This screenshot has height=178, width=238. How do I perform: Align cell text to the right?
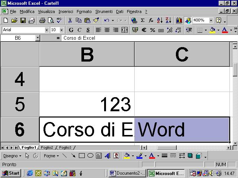click(116, 30)
